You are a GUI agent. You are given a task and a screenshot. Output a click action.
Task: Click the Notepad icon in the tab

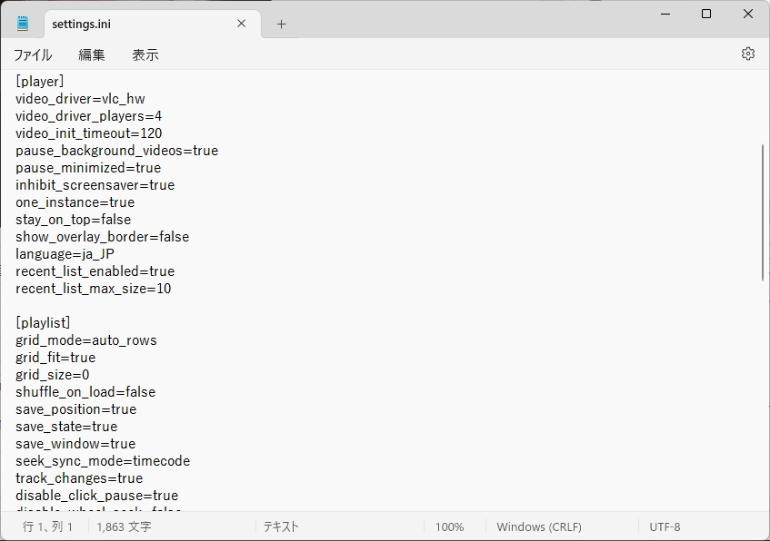pyautogui.click(x=23, y=24)
